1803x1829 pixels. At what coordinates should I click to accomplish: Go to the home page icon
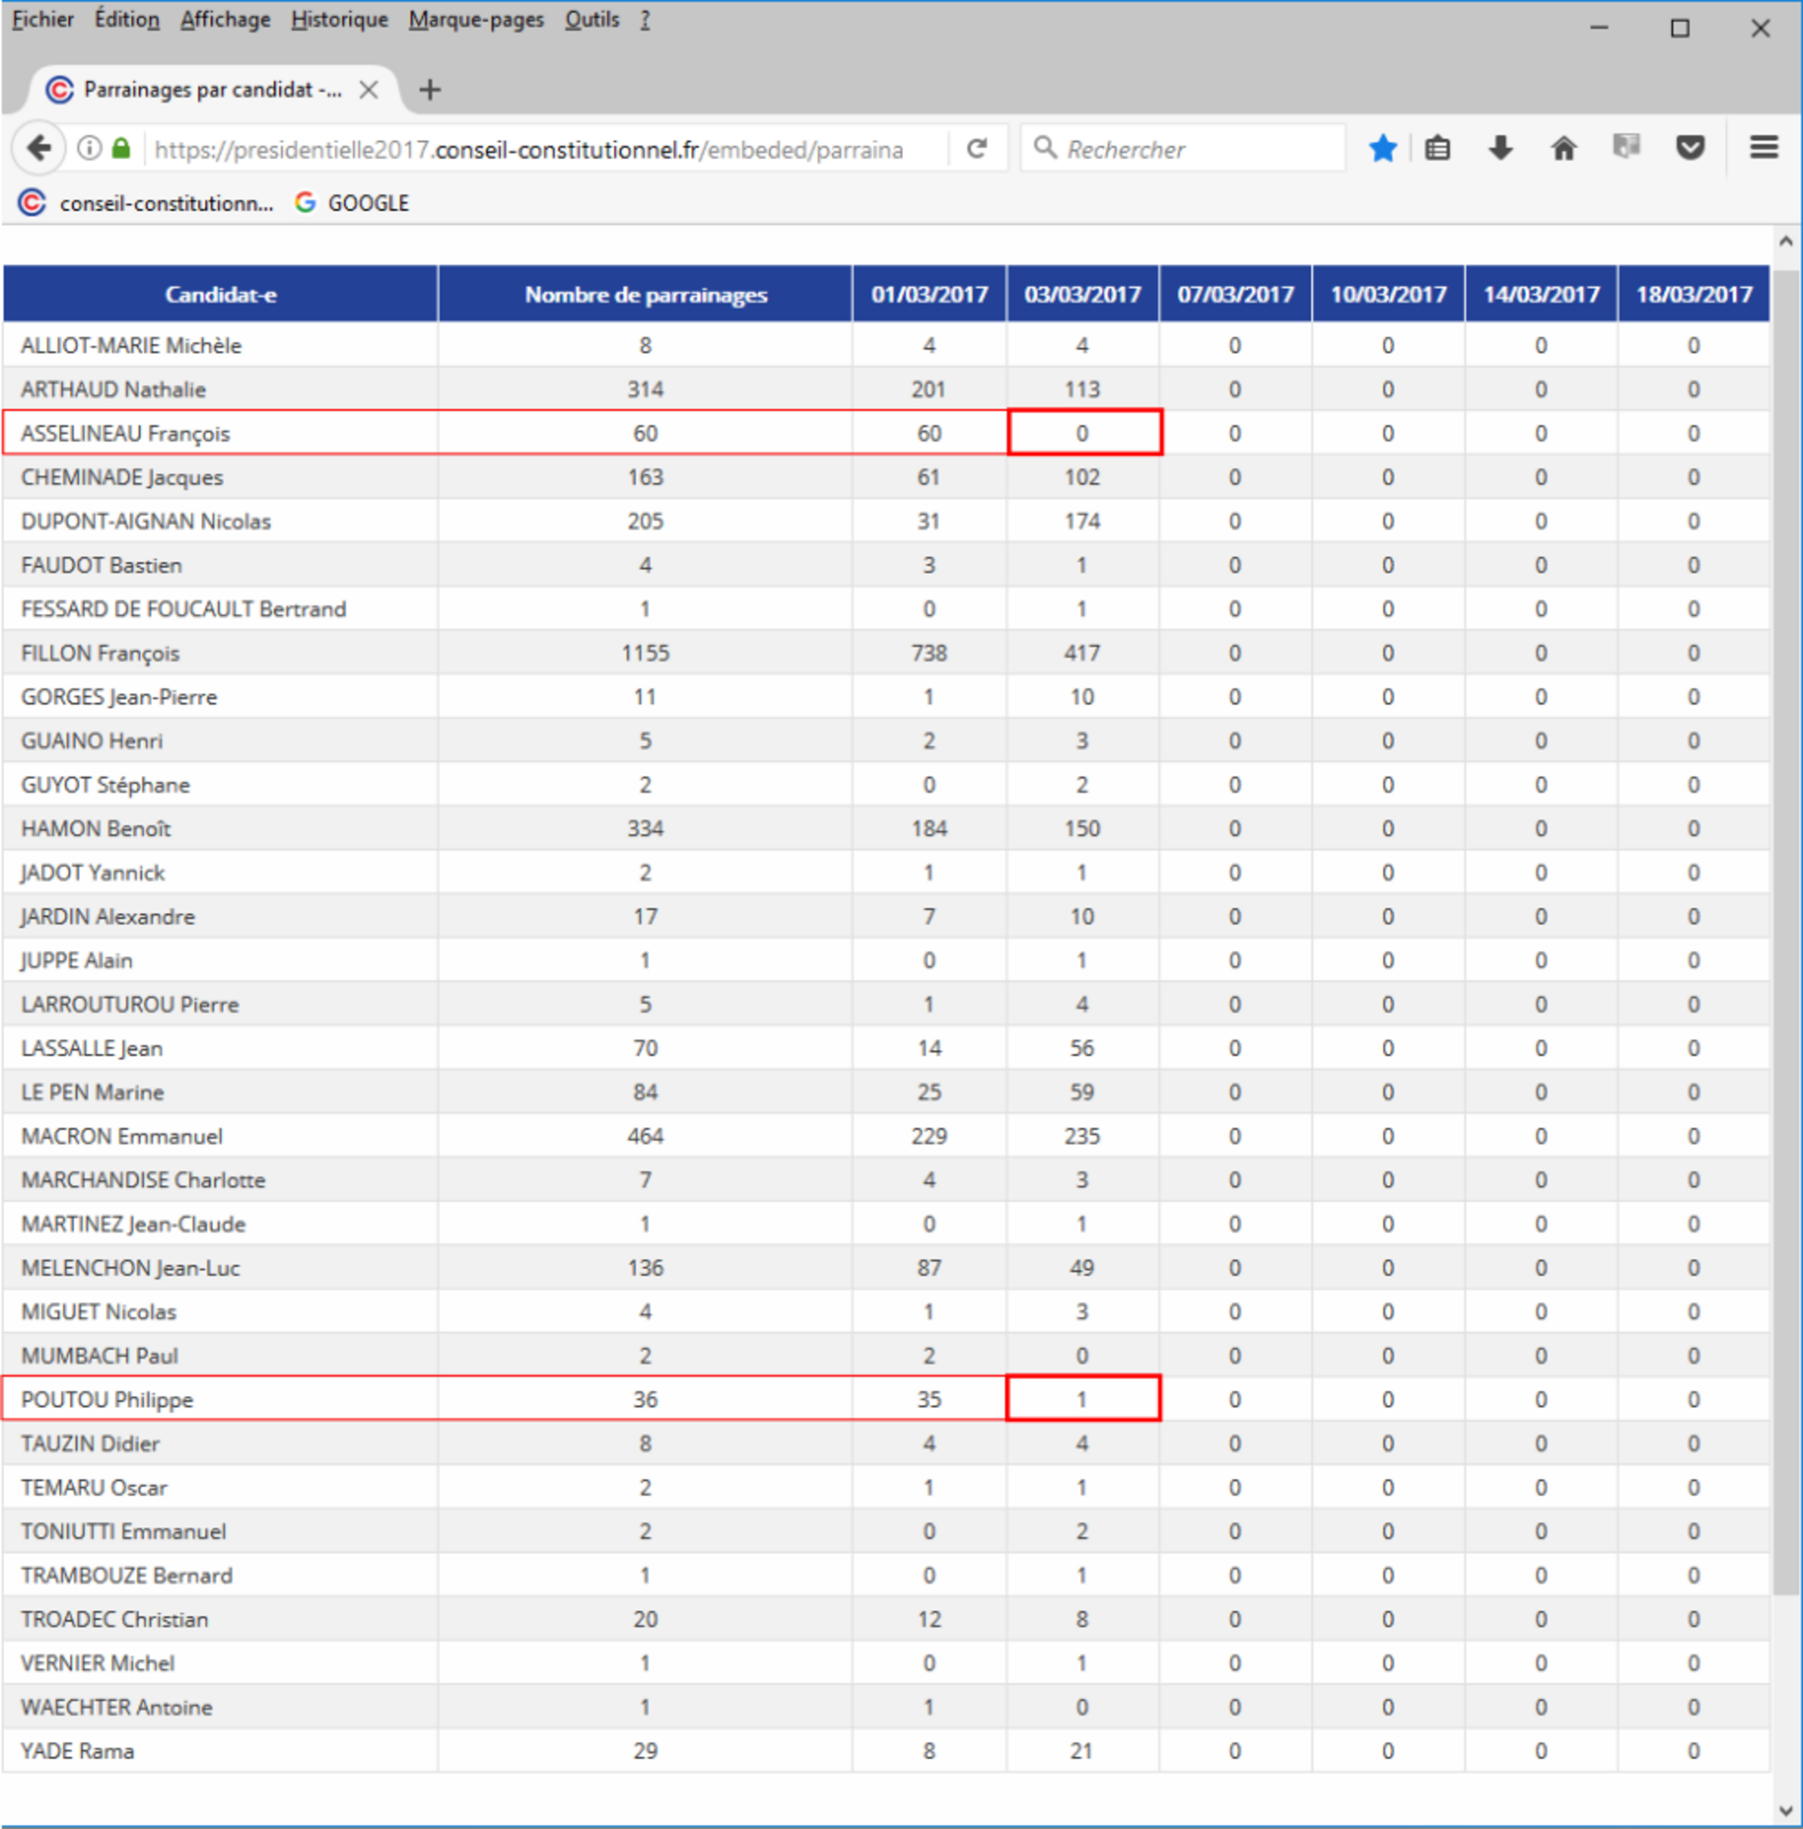click(1564, 148)
